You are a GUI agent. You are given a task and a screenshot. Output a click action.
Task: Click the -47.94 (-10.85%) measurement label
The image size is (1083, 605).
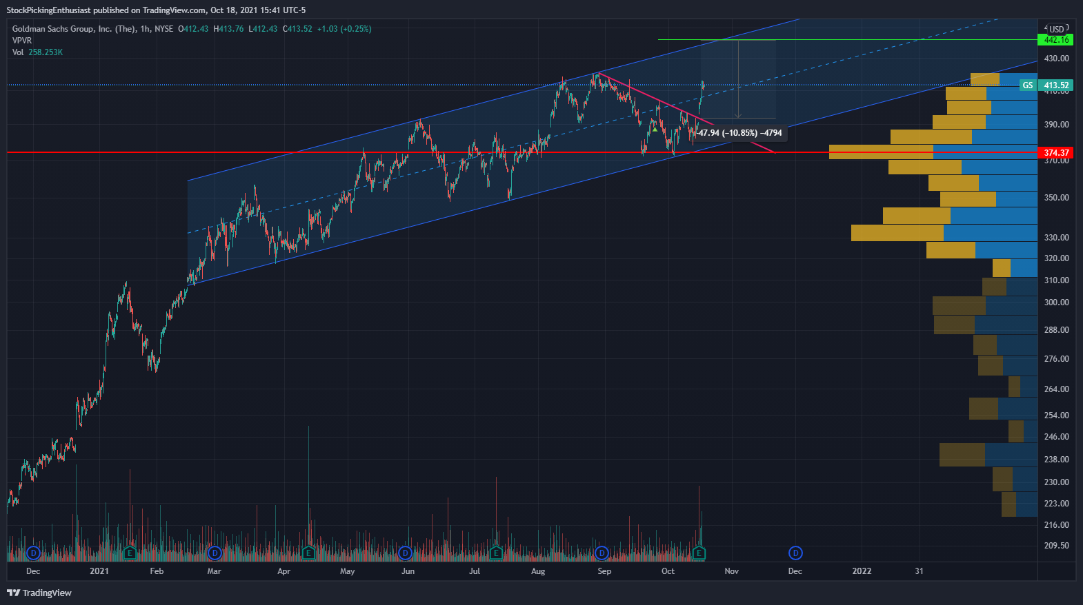click(x=739, y=133)
